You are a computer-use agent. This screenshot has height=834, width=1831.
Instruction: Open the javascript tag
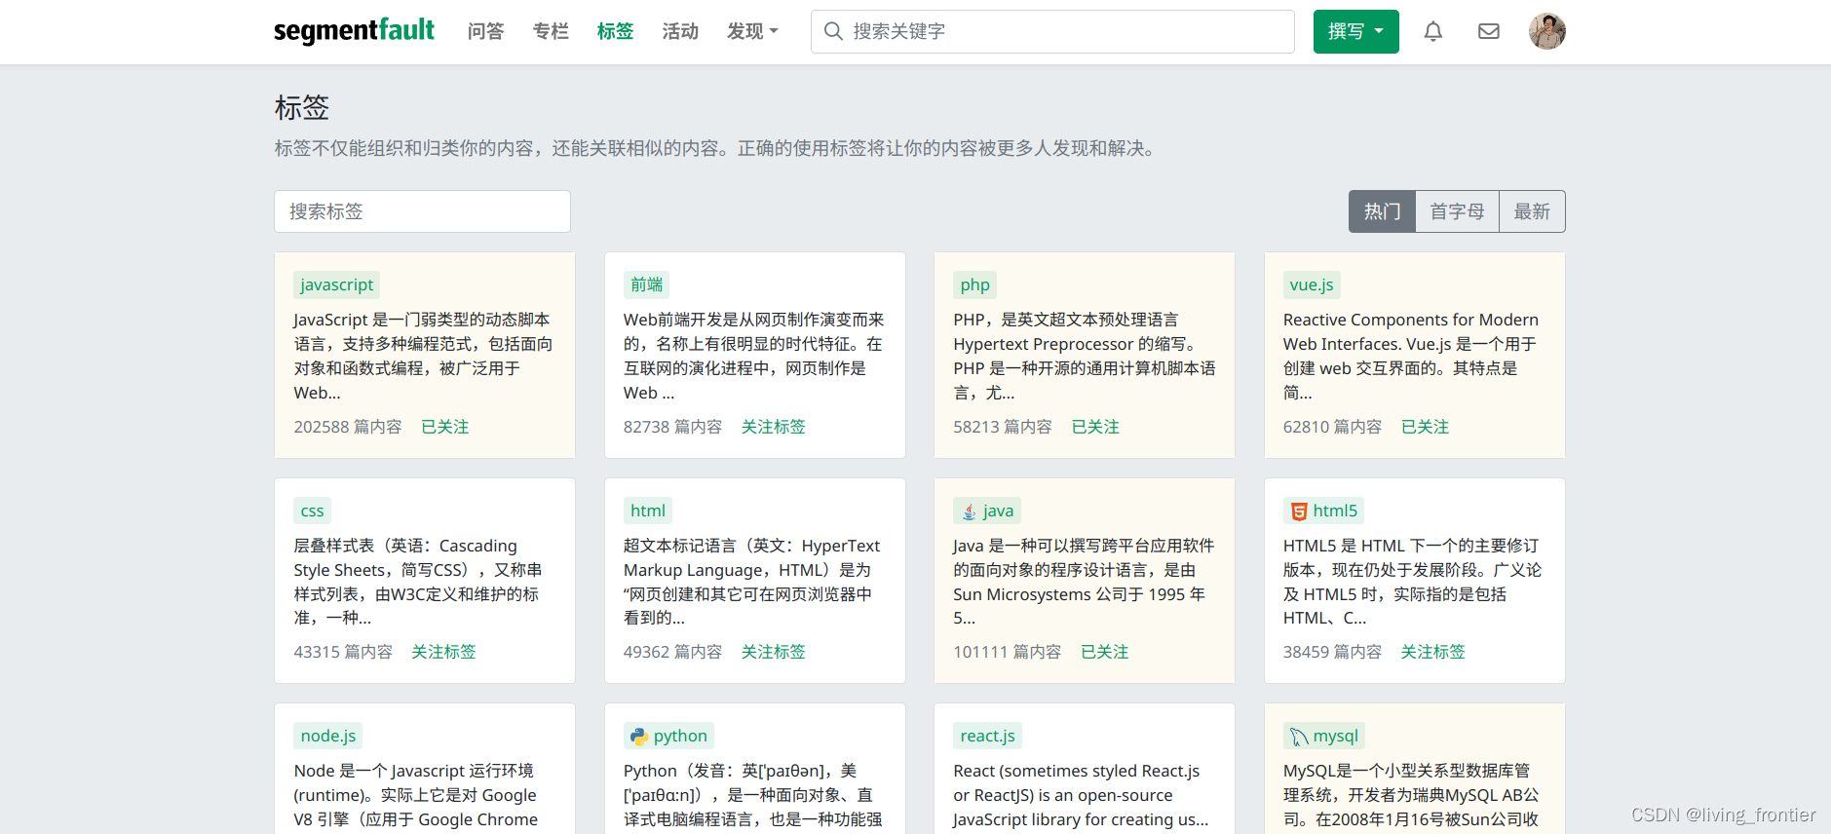(x=336, y=284)
